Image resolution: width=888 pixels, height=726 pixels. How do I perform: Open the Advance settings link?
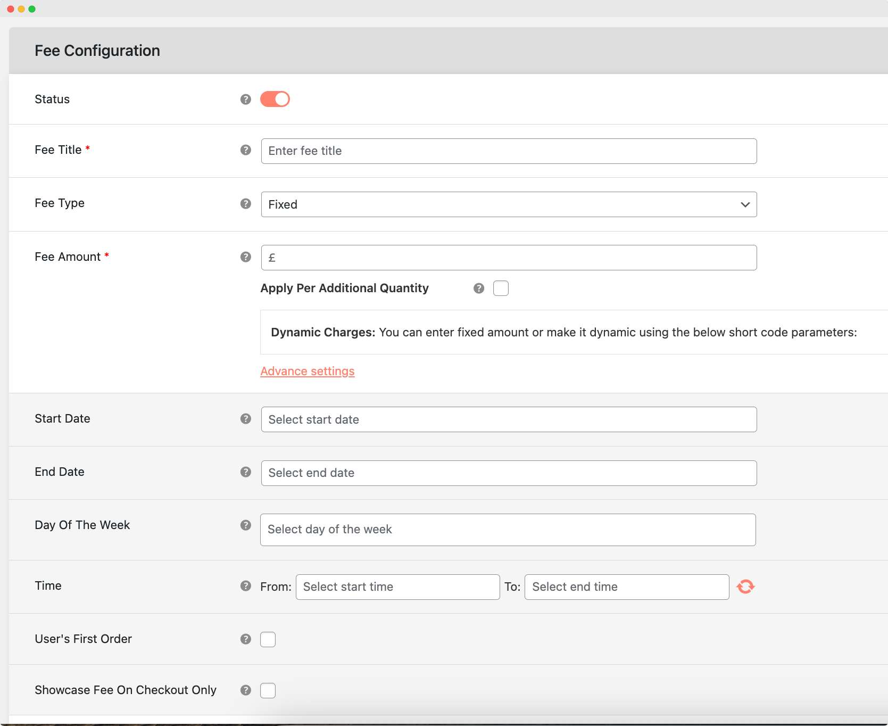pyautogui.click(x=308, y=371)
